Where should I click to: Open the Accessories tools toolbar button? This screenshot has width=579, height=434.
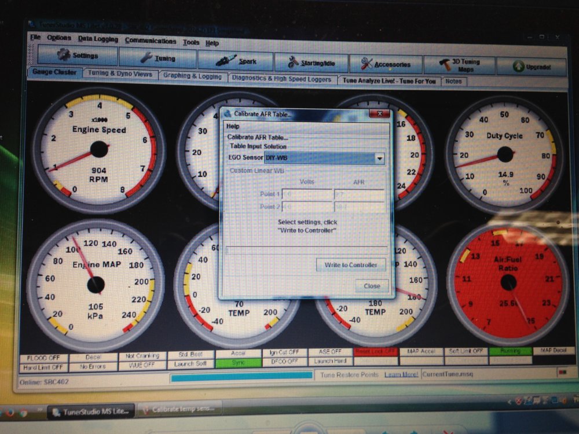(386, 65)
